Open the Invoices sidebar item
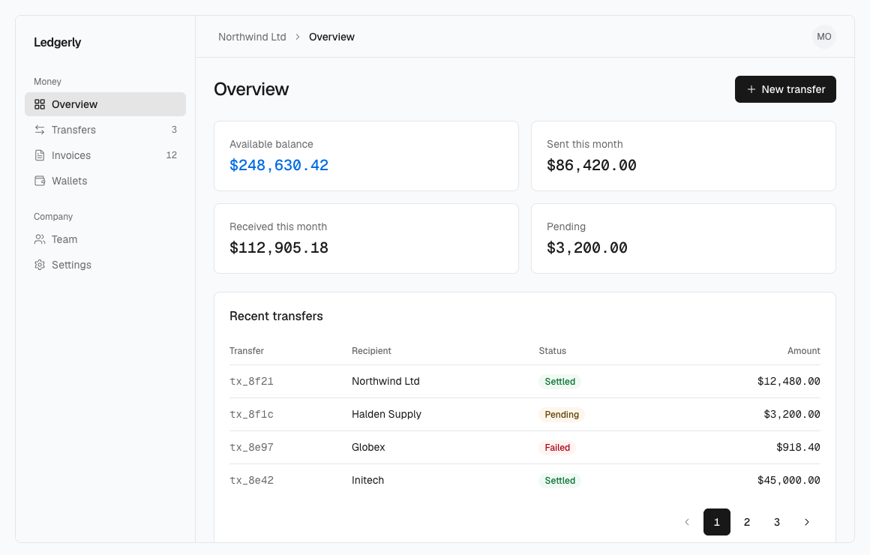 (106, 155)
